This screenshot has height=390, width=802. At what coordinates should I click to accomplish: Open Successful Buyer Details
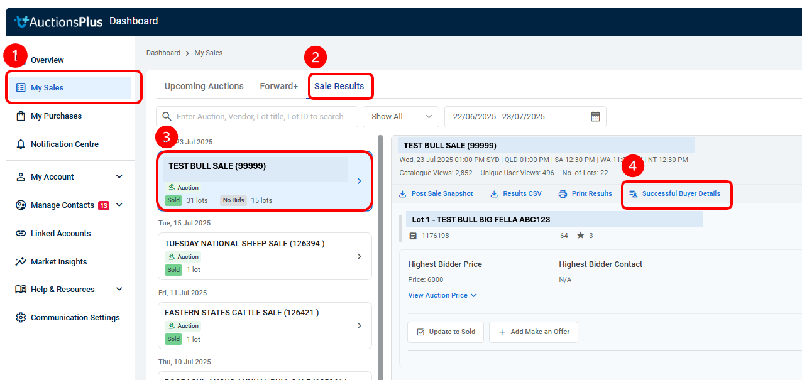tap(675, 194)
